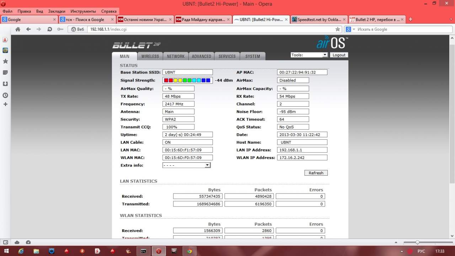Open the Opera menu logo button
This screenshot has height=256, width=455.
[x=3, y=4]
